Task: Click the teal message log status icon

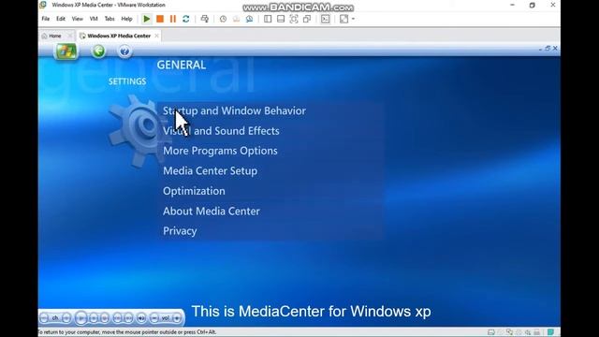Action: (x=550, y=332)
